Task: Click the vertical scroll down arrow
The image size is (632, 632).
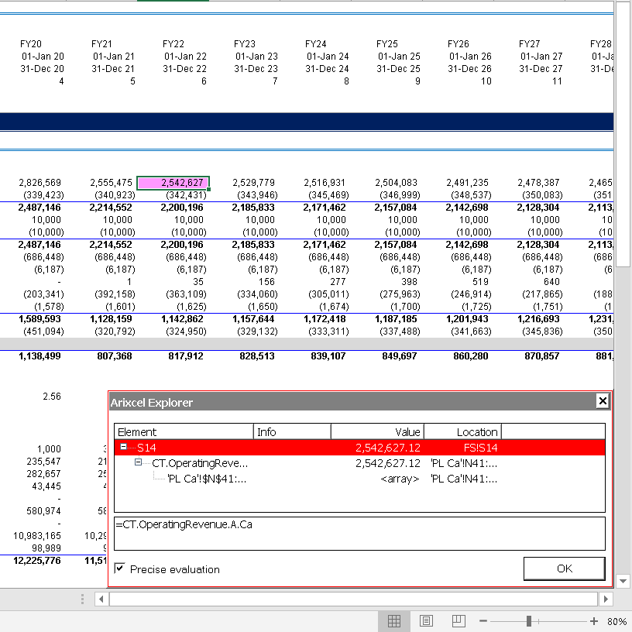Action: click(x=623, y=581)
